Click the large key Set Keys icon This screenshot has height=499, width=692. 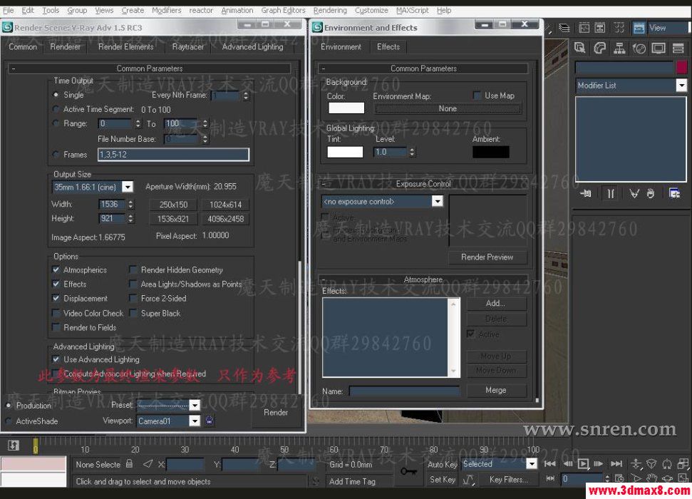click(408, 472)
